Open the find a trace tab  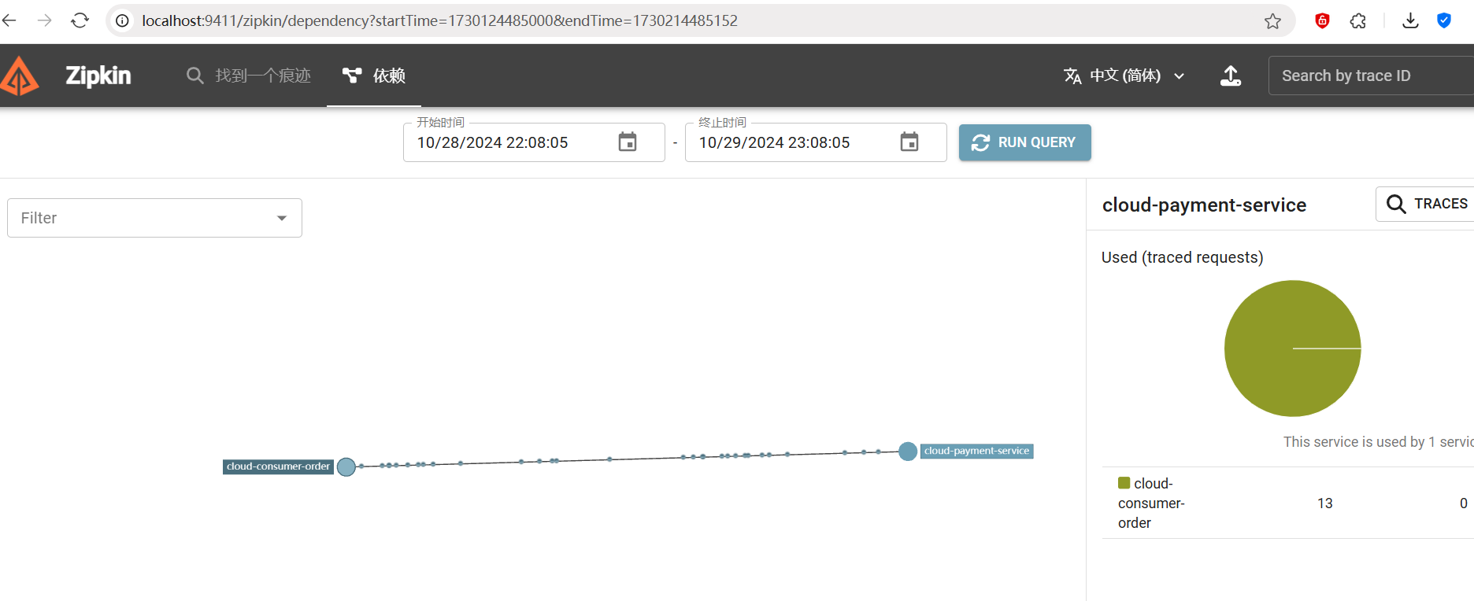coord(248,76)
